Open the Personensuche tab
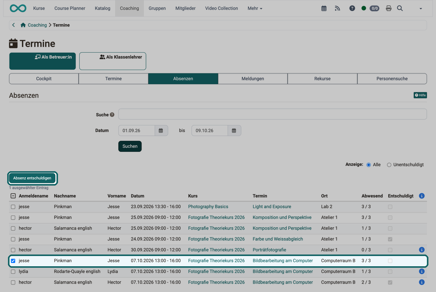Viewport: 436px width, 292px height. (x=392, y=79)
